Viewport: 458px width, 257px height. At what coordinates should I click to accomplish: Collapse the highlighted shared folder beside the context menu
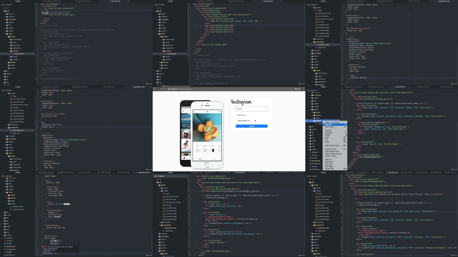(312, 121)
